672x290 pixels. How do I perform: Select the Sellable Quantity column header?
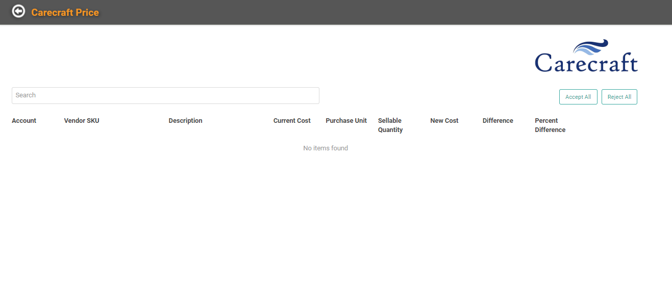(390, 125)
